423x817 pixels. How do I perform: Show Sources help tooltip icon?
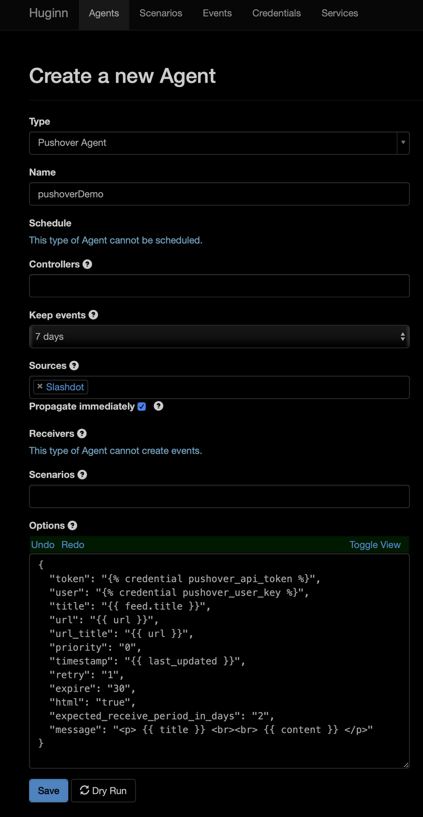tap(74, 365)
